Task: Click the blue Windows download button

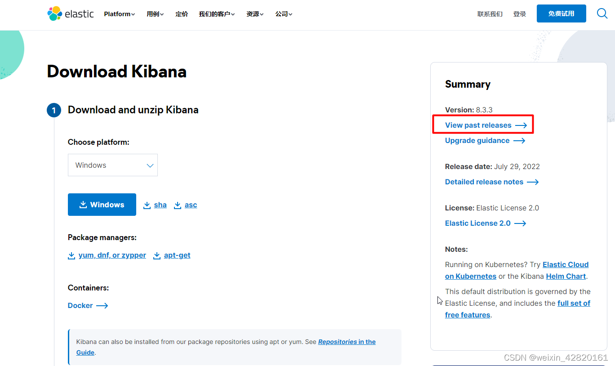Action: 102,205
